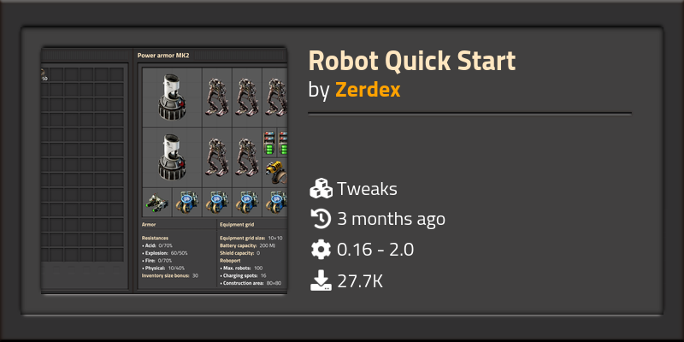Select the 0.16 - 2.0 version range
The image size is (684, 342).
(x=376, y=249)
